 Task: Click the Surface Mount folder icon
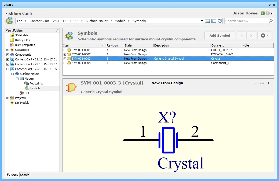[x=17, y=74]
